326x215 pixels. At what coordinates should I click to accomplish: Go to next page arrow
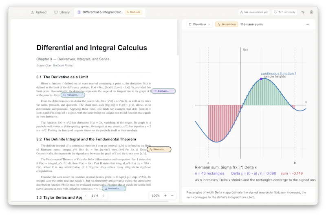[x=104, y=196]
